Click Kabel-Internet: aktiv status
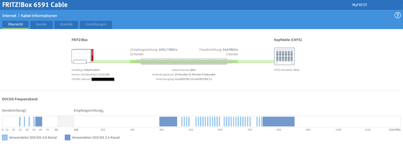Image resolution: width=403 pixels, height=146 pixels. click(184, 70)
